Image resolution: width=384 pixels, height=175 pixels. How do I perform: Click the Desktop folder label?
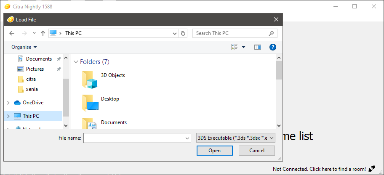click(x=110, y=99)
